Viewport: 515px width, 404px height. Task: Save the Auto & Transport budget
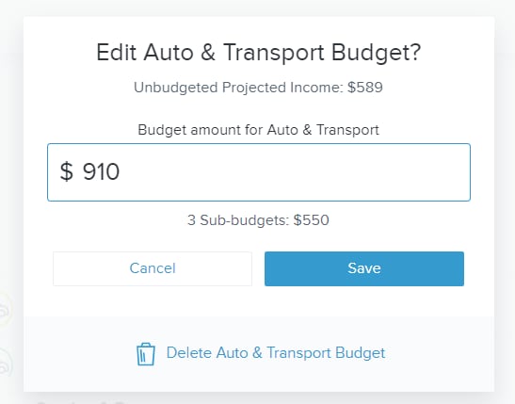(x=364, y=268)
